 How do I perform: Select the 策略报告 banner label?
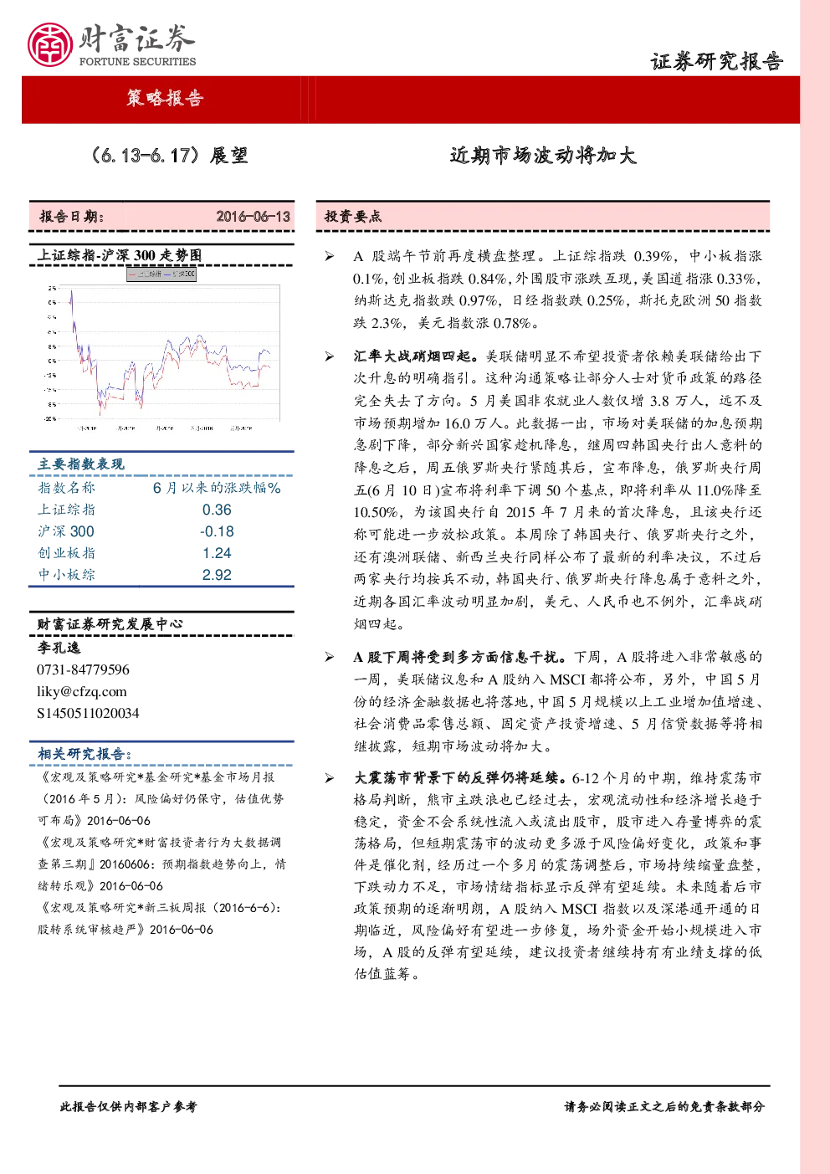tap(165, 99)
